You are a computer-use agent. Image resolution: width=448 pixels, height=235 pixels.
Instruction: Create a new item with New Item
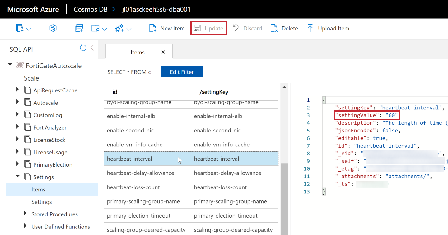166,28
